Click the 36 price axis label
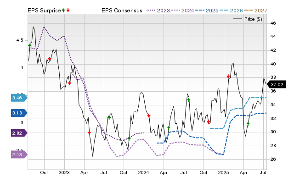294x175 pixels. coord(273,91)
